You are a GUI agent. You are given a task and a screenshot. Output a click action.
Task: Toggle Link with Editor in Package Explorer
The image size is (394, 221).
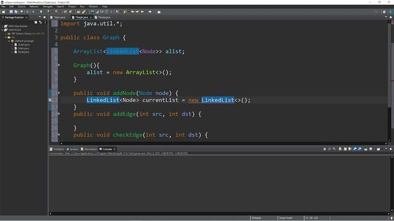pos(41,22)
